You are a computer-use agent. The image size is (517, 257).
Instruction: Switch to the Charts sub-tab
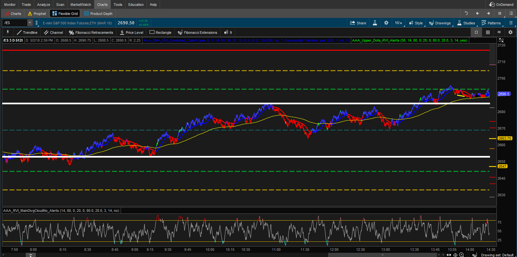click(13, 14)
